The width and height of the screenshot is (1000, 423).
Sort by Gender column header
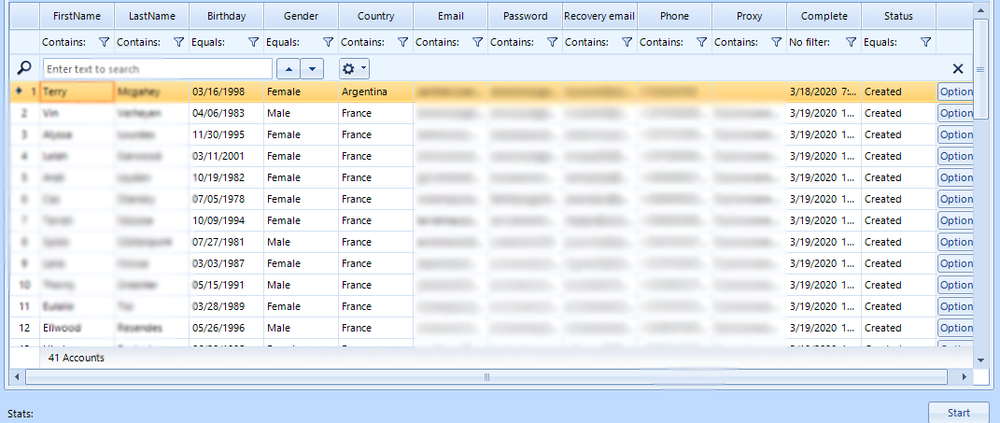[301, 16]
